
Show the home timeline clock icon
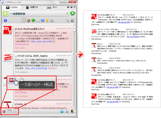(24, 21)
